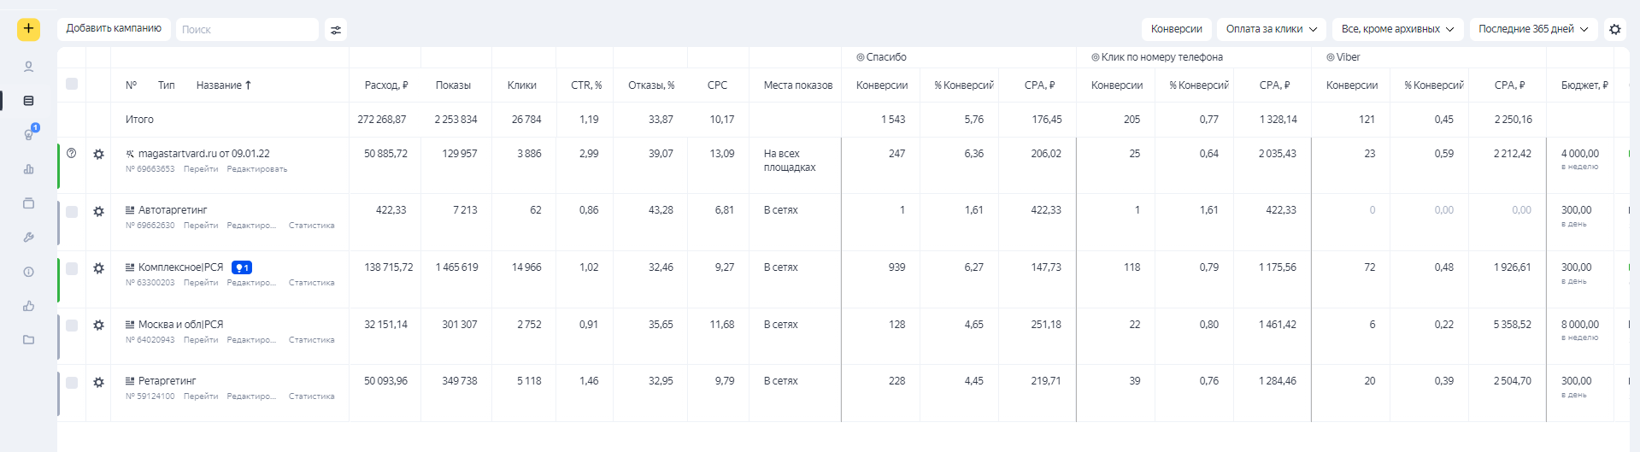Open the wrench tools icon in sidebar
The height and width of the screenshot is (452, 1640).
point(29,238)
